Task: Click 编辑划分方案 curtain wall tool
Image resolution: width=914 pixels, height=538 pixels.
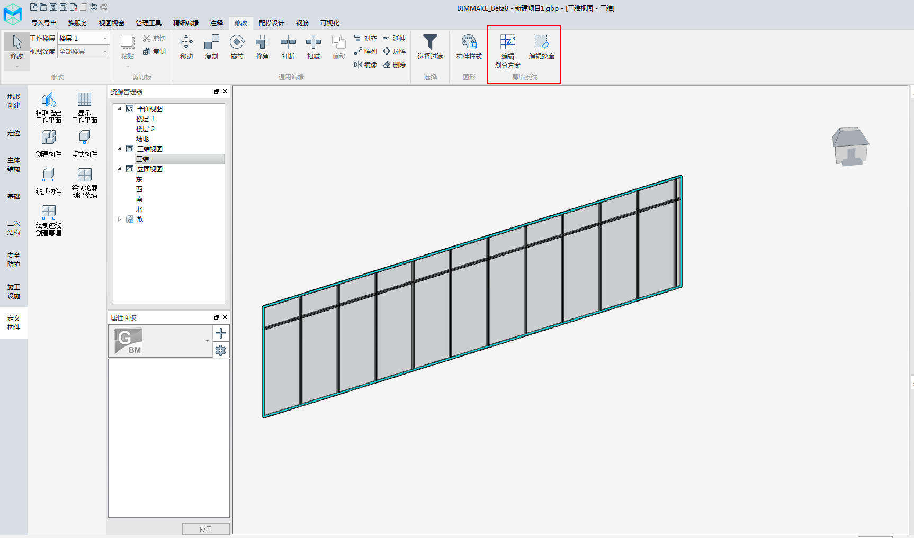Action: [x=508, y=51]
